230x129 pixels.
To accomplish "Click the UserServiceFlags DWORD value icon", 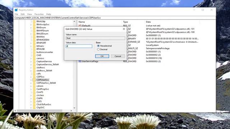I will [x=80, y=61].
